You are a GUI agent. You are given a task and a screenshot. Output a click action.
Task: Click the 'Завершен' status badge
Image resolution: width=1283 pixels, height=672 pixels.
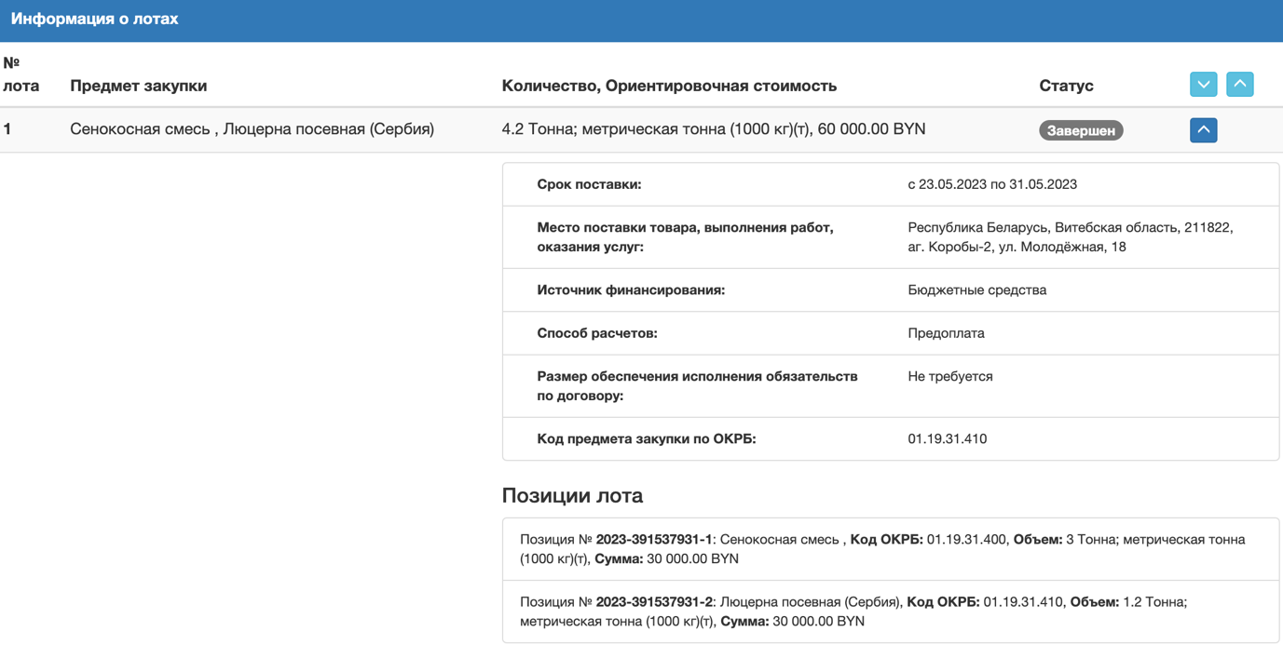tap(1081, 130)
